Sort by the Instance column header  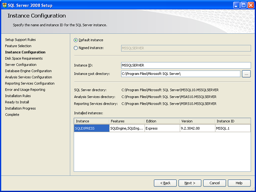(91, 121)
